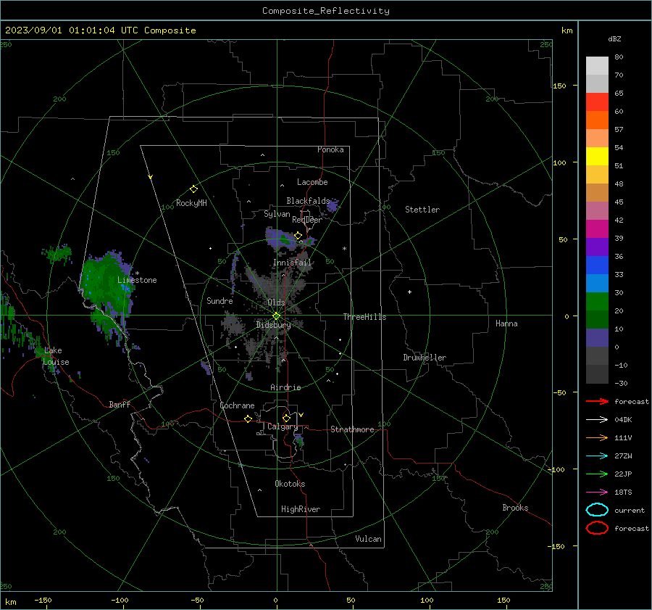Click the green 22JP arrow legend icon
The image size is (652, 610).
(597, 474)
